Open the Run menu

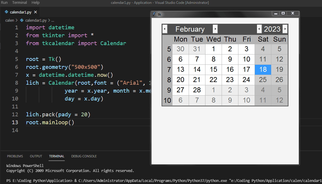tap(4, 2)
